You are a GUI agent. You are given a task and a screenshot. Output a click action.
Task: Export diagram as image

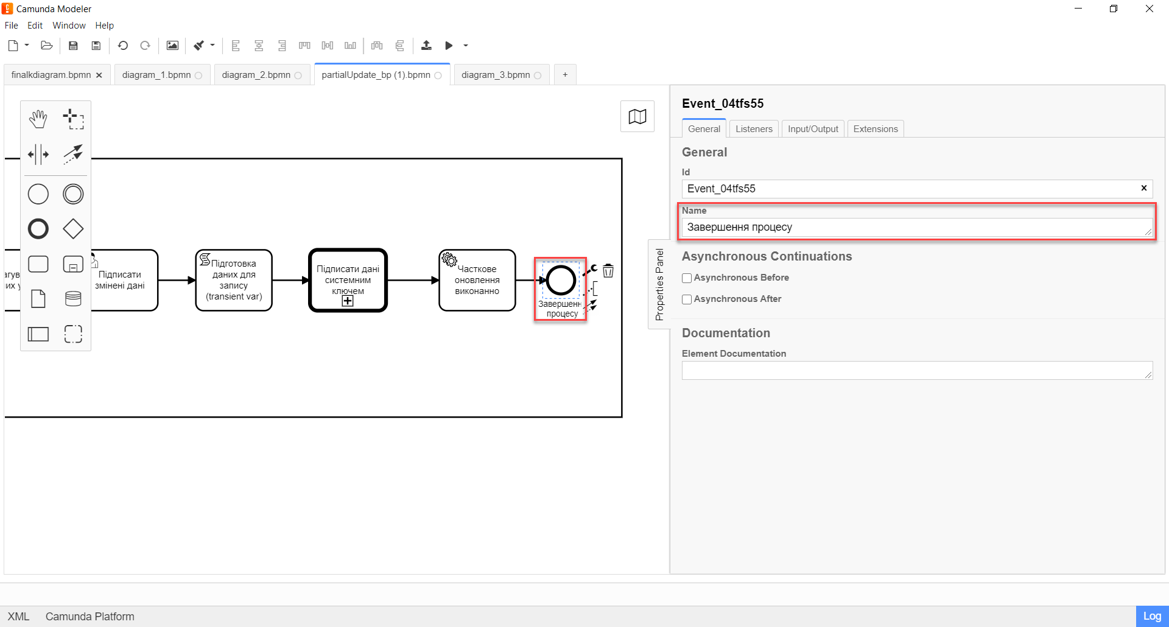point(172,45)
